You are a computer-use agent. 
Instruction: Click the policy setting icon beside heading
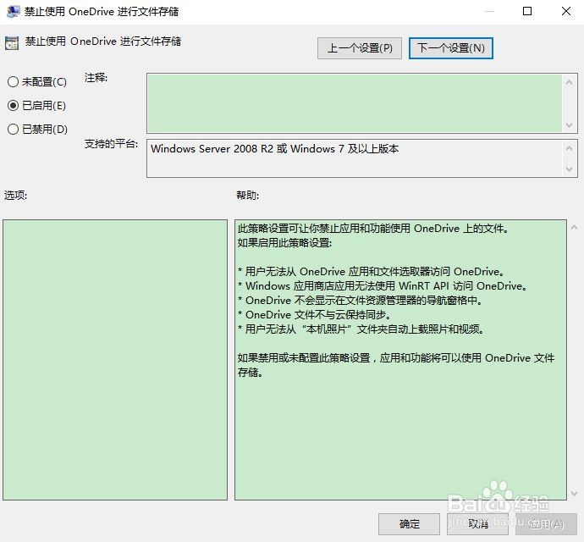coord(12,43)
